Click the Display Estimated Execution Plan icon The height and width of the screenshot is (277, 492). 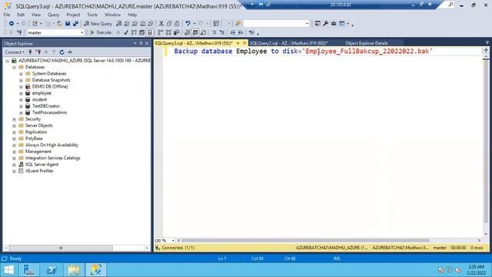(x=134, y=32)
